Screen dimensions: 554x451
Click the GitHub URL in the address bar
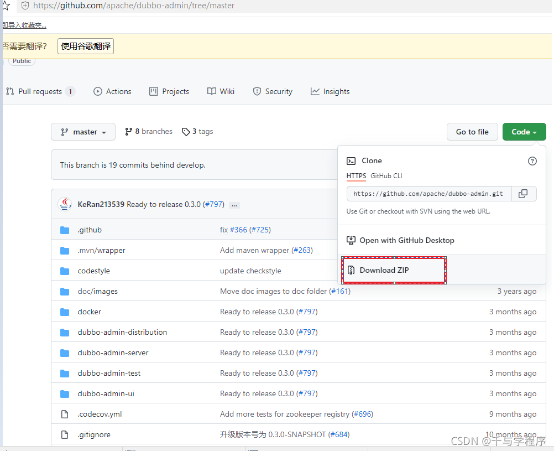pyautogui.click(x=134, y=6)
